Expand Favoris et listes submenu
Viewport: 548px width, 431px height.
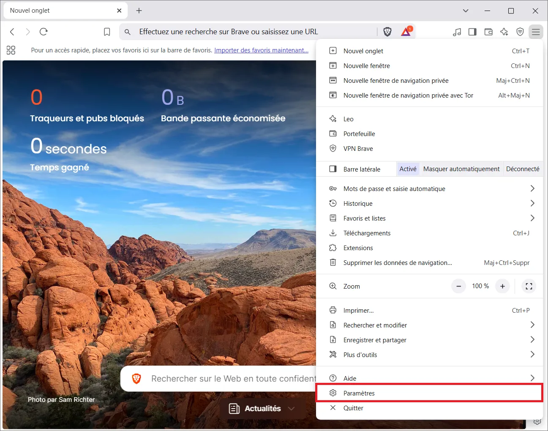coord(532,218)
